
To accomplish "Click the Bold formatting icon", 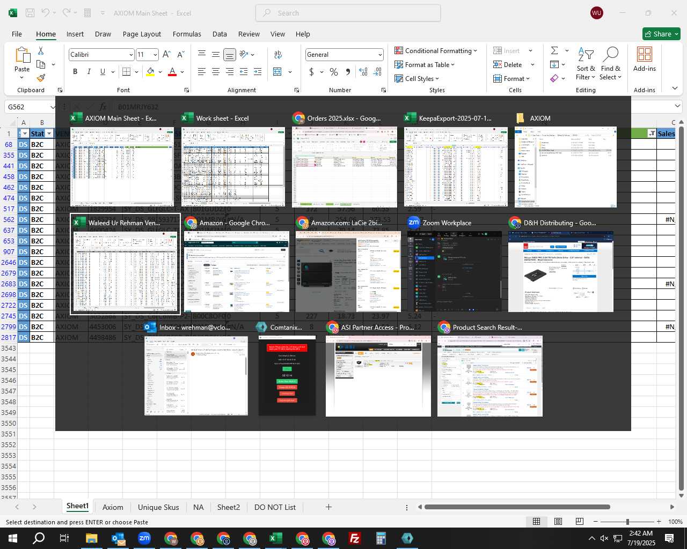I will 75,72.
